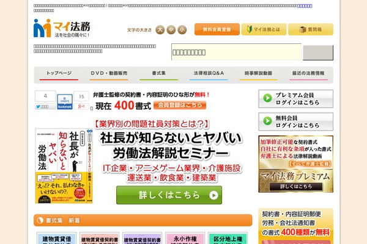Go to the トップページ tab
Image resolution: width=367 pixels, height=244 pixels.
tap(59, 74)
